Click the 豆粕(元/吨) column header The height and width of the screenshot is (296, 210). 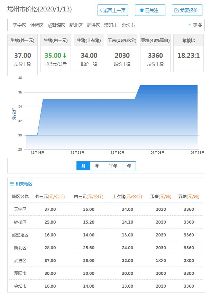(x=189, y=197)
